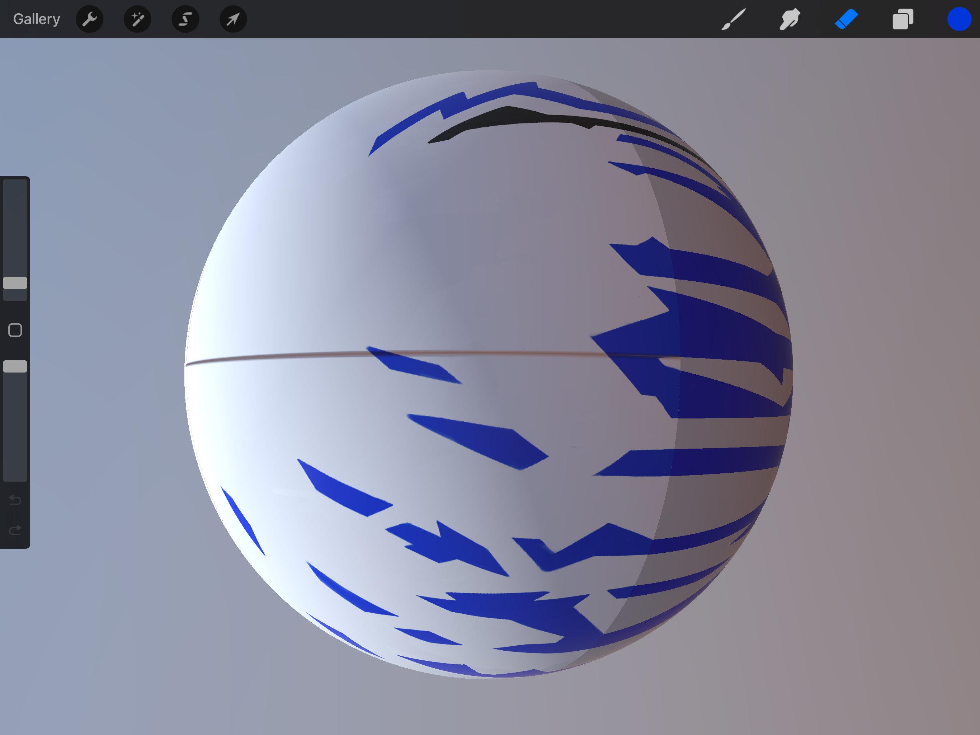The height and width of the screenshot is (735, 980).
Task: Click the brush size slider handle
Action: click(x=15, y=283)
